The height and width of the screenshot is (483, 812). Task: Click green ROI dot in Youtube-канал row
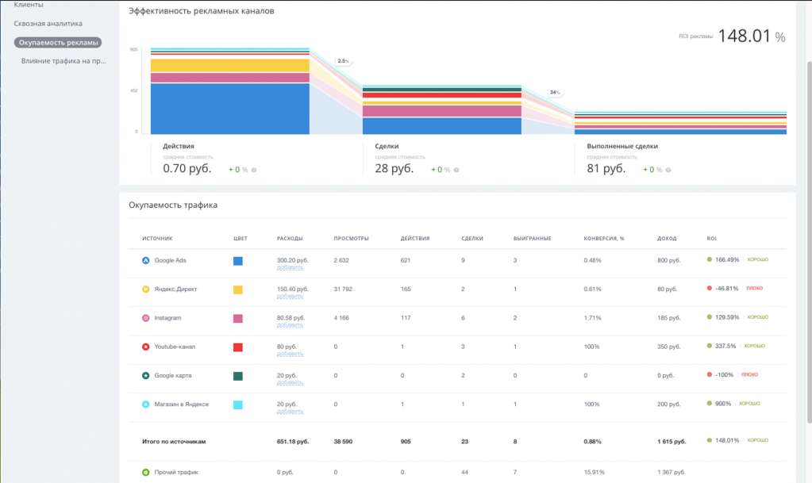(x=710, y=346)
